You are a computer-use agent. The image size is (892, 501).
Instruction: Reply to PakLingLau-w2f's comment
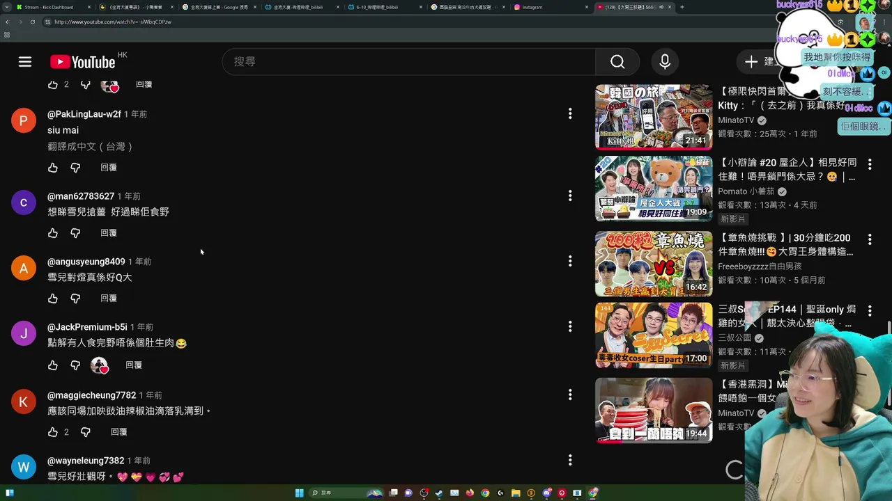(x=109, y=168)
